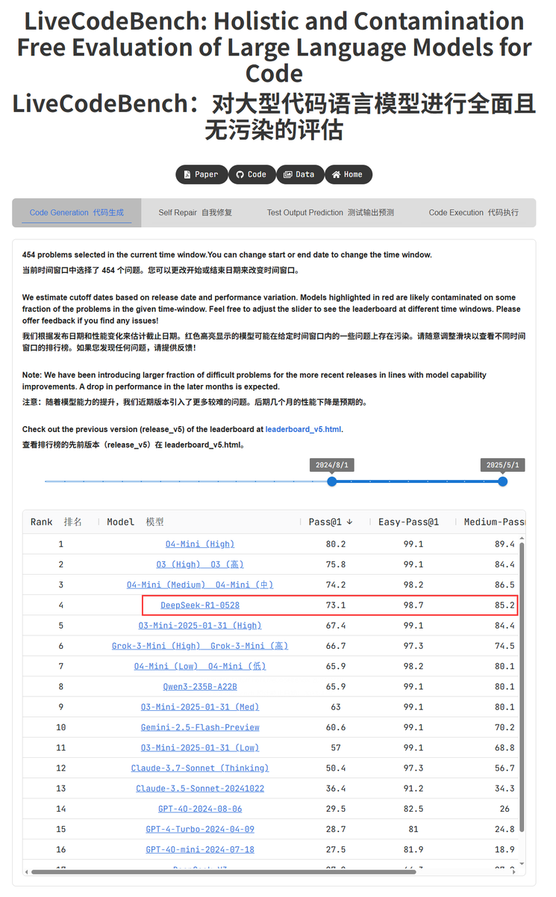Screen dimensions: 556x897
Task: Click Pass@1 value 66.7 in Grok-3-Mini row
Action: coord(337,646)
